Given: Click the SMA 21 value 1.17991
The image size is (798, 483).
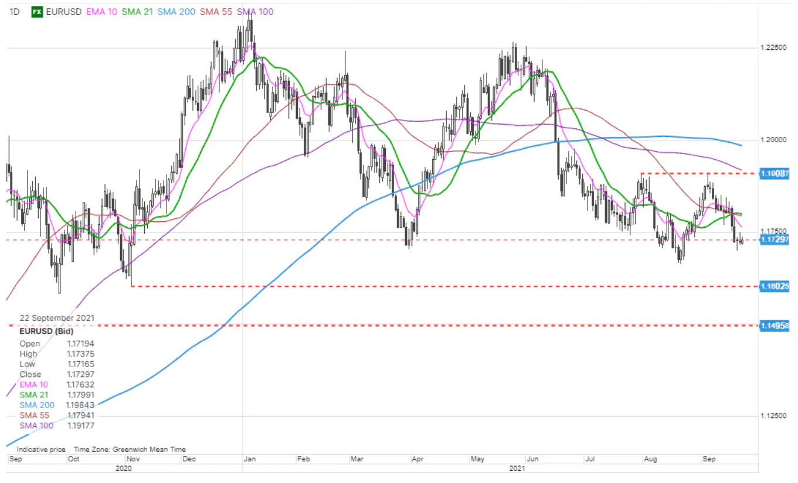Looking at the screenshot, I should [x=81, y=395].
